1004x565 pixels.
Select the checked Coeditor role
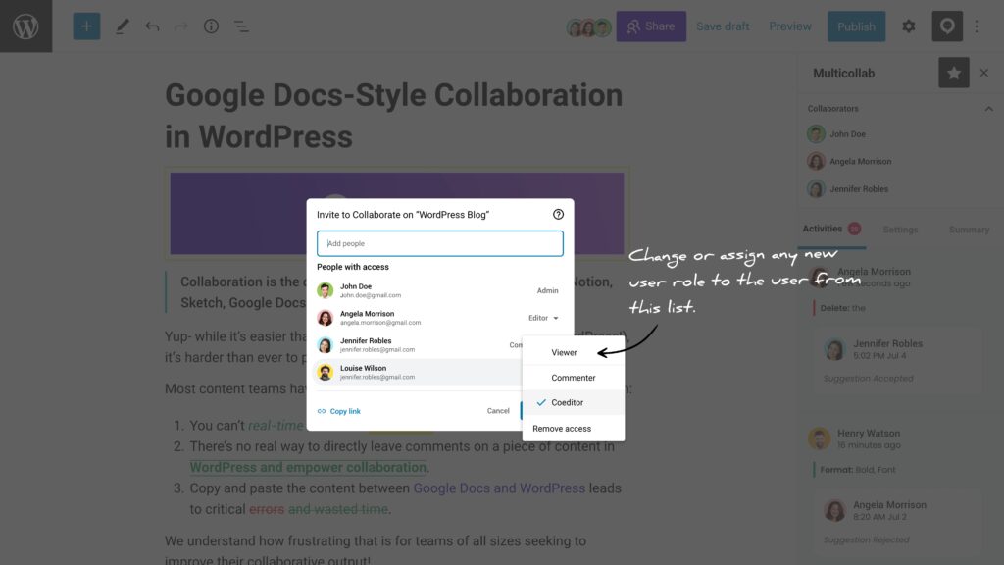[x=573, y=402]
